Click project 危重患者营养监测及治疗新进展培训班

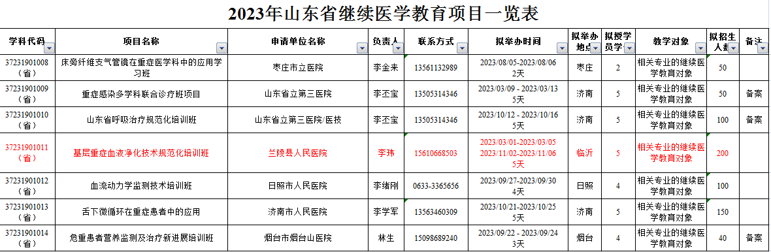point(142,238)
